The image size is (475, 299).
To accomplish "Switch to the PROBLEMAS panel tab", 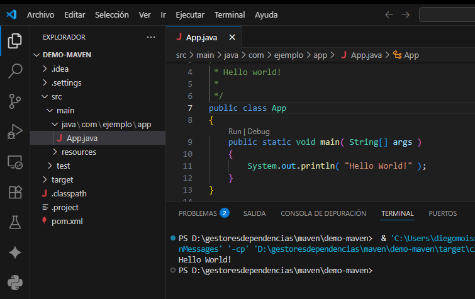I will click(198, 213).
